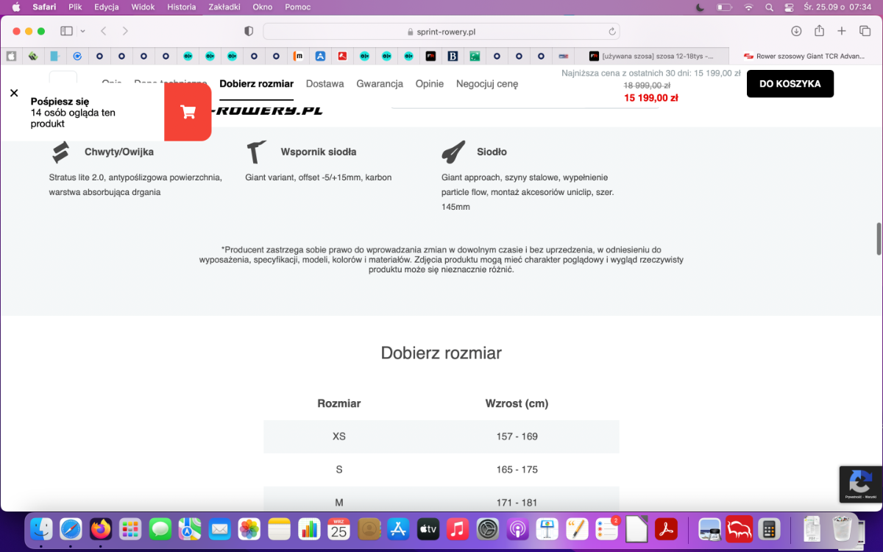Reload the page via address bar icon

click(611, 32)
